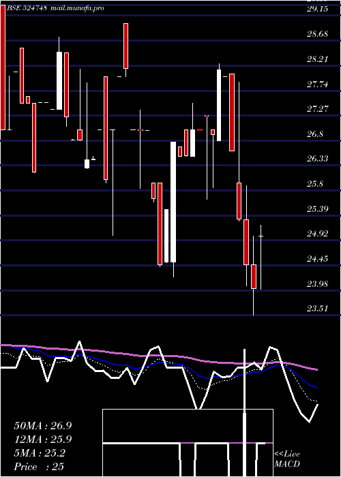
Task: Click the '5MA : 25.2' readout
Action: click(x=40, y=453)
